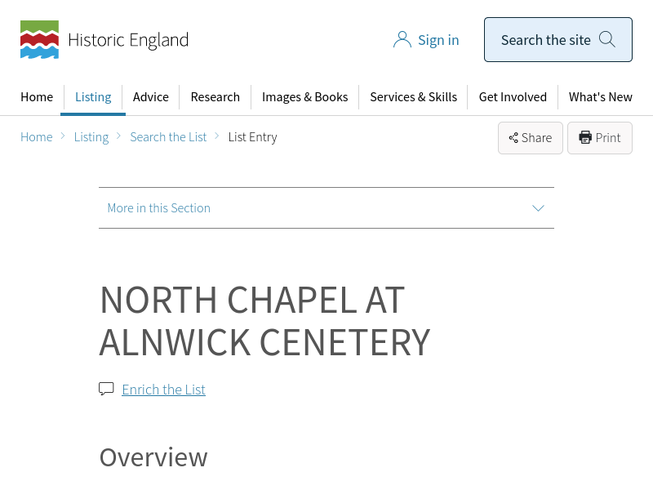The width and height of the screenshot is (653, 490).
Task: Open More in this Section dropdown
Action: 159,208
